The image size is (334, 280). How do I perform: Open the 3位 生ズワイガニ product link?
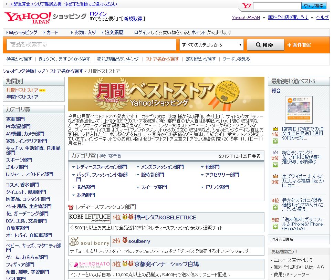303,181
